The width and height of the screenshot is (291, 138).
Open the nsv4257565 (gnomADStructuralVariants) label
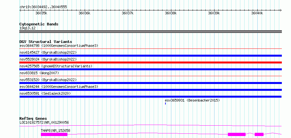point(56,66)
